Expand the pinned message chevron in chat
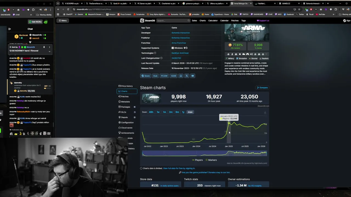 [49, 51]
